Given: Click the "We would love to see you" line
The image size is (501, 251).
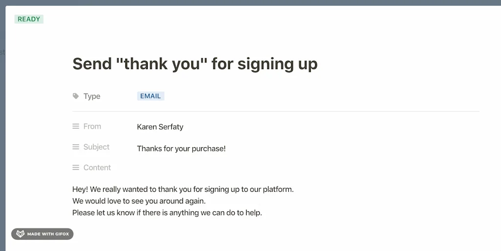Looking at the screenshot, I should pos(138,201).
